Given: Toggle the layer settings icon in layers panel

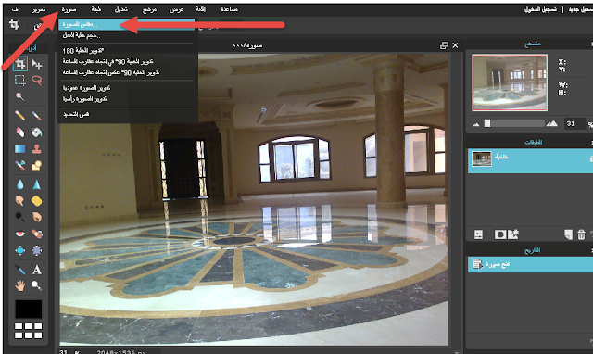Looking at the screenshot, I should click(478, 234).
